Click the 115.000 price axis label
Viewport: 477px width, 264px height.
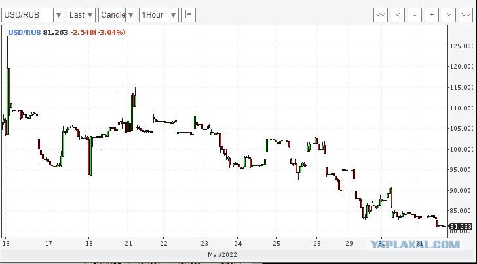[x=461, y=88]
